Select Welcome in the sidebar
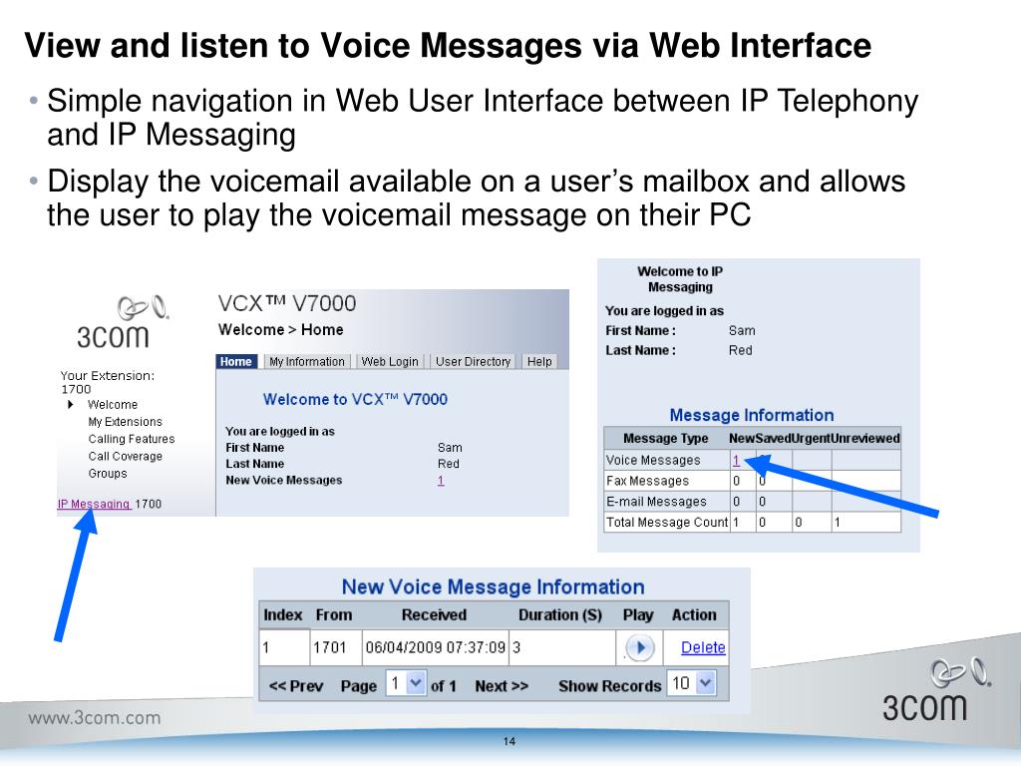Screen dimensions: 1021x766 point(113,405)
